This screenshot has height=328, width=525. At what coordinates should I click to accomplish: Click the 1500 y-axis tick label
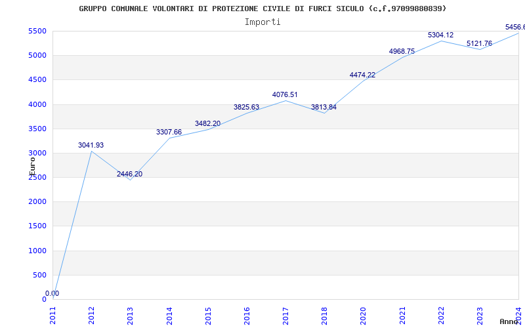tap(37, 226)
